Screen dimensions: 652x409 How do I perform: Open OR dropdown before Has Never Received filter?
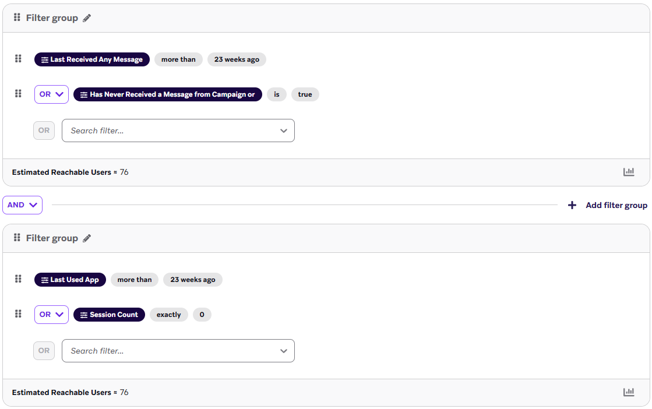pyautogui.click(x=51, y=94)
